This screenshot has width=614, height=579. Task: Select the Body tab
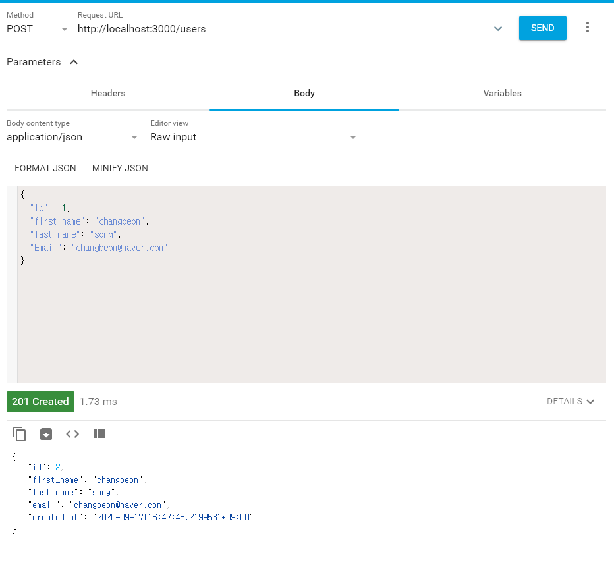click(304, 93)
